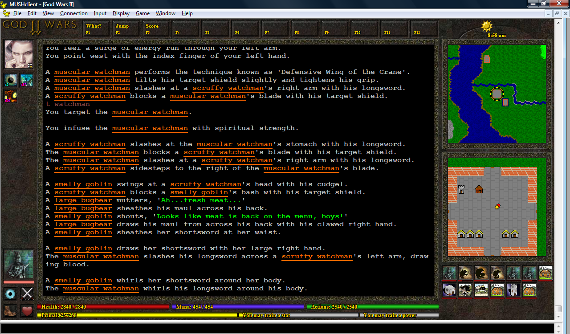
Task: Click 'smelly goblin' in the 'draws her shortsword' line
Action: pyautogui.click(x=83, y=248)
